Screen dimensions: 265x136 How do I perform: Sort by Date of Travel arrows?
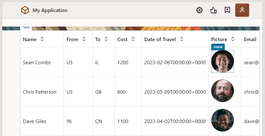182,39
